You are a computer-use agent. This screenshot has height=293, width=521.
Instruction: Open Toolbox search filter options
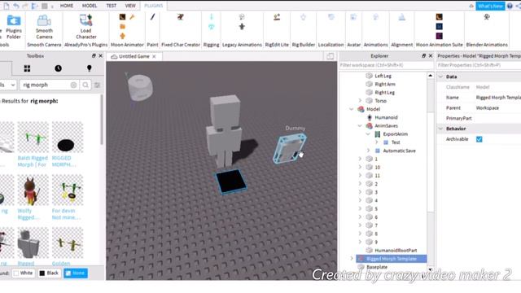98,85
